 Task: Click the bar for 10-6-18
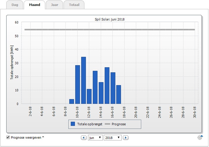pos(78,85)
